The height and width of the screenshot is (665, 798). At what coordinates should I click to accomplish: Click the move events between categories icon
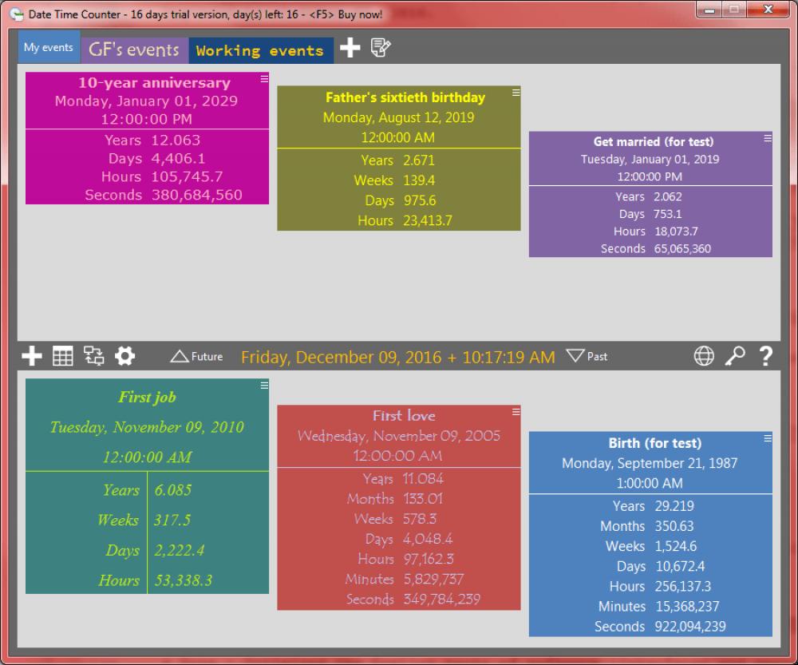pyautogui.click(x=93, y=356)
